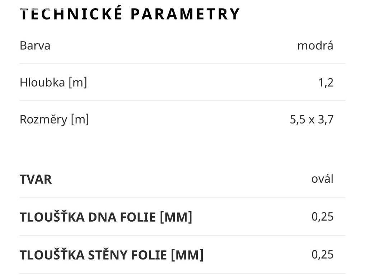Select the Barva label
Viewport: 365px width, 275px height.
pyautogui.click(x=35, y=45)
